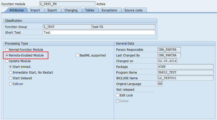Click the Last Changed By label
The image size is (217, 120).
point(128,55)
